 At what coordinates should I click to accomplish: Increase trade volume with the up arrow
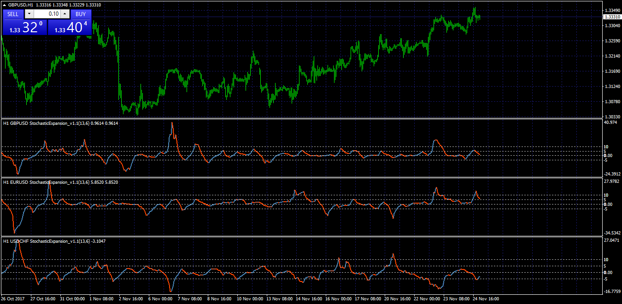65,14
